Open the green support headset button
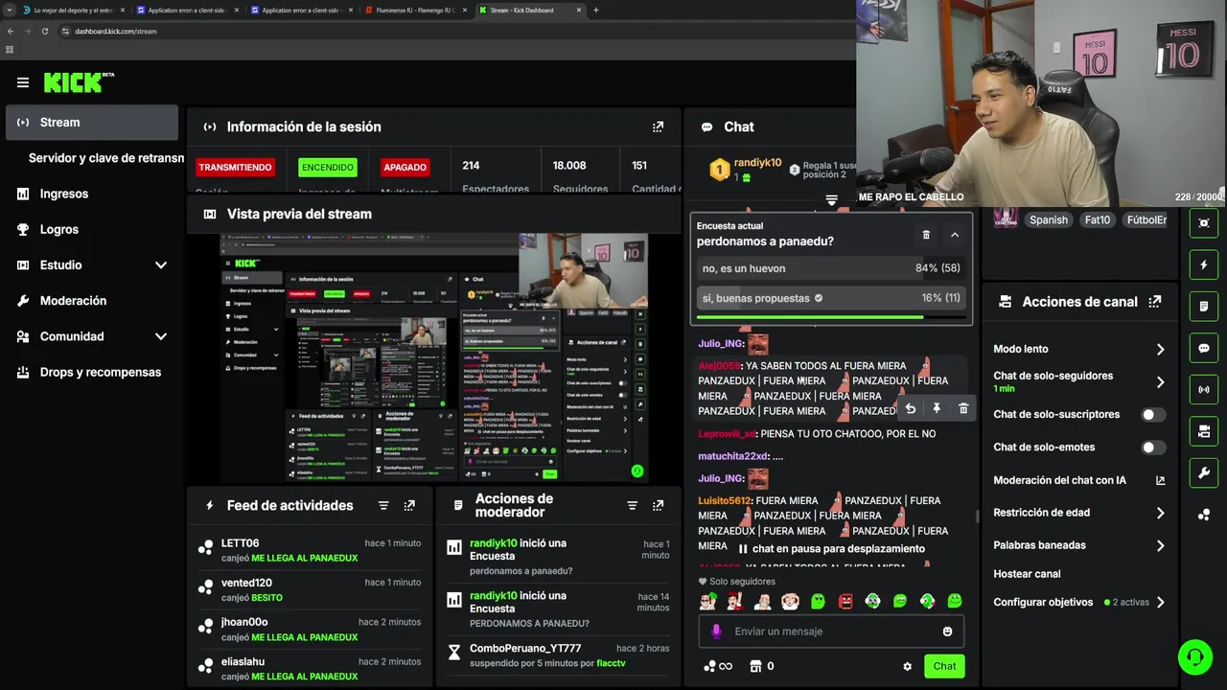 pyautogui.click(x=1195, y=657)
